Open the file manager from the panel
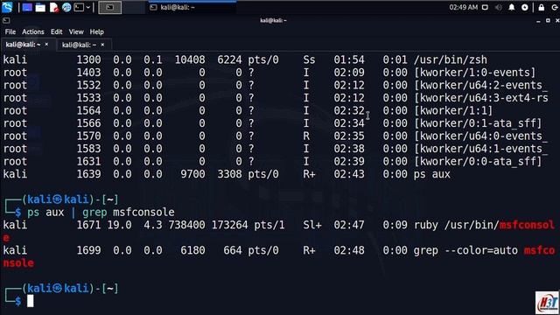 coord(40,8)
